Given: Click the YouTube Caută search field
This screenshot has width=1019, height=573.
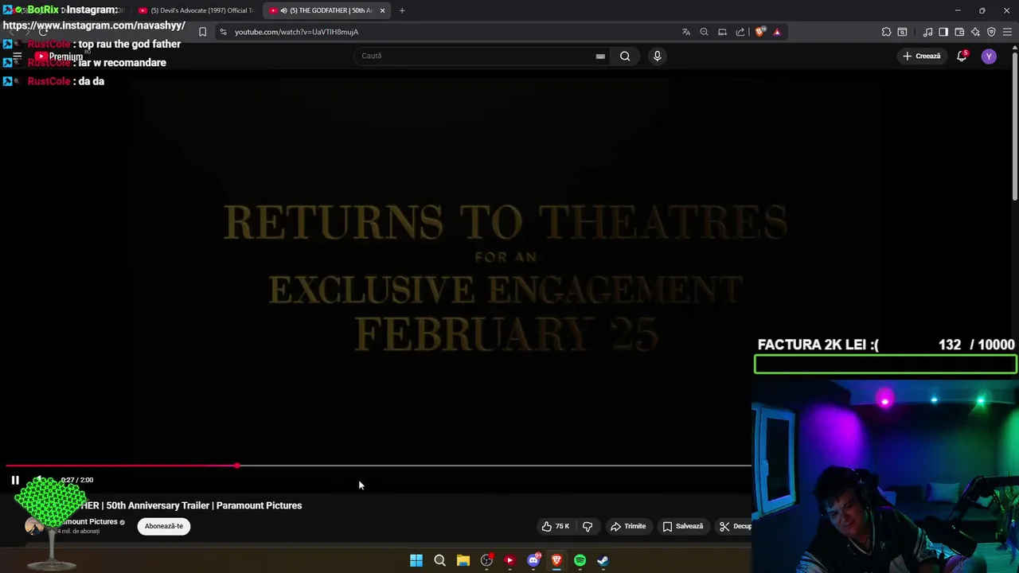Looking at the screenshot, I should [x=482, y=56].
